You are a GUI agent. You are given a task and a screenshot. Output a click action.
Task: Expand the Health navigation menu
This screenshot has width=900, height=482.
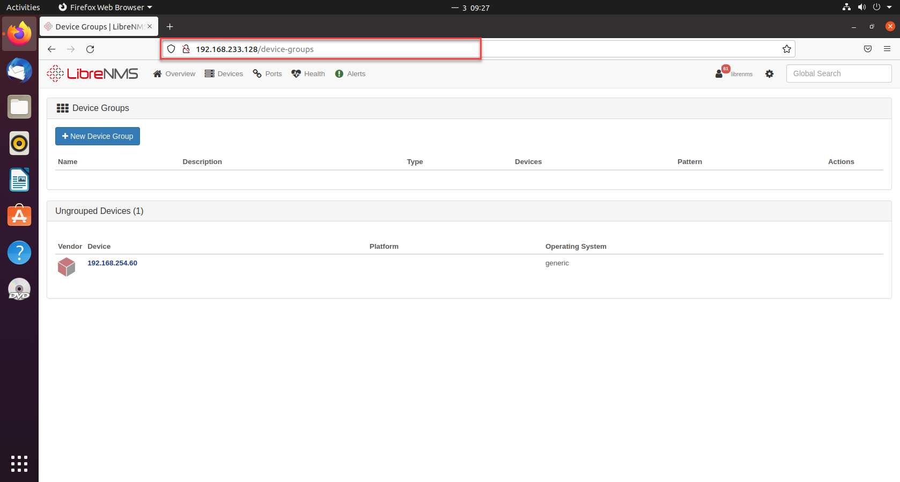click(308, 74)
